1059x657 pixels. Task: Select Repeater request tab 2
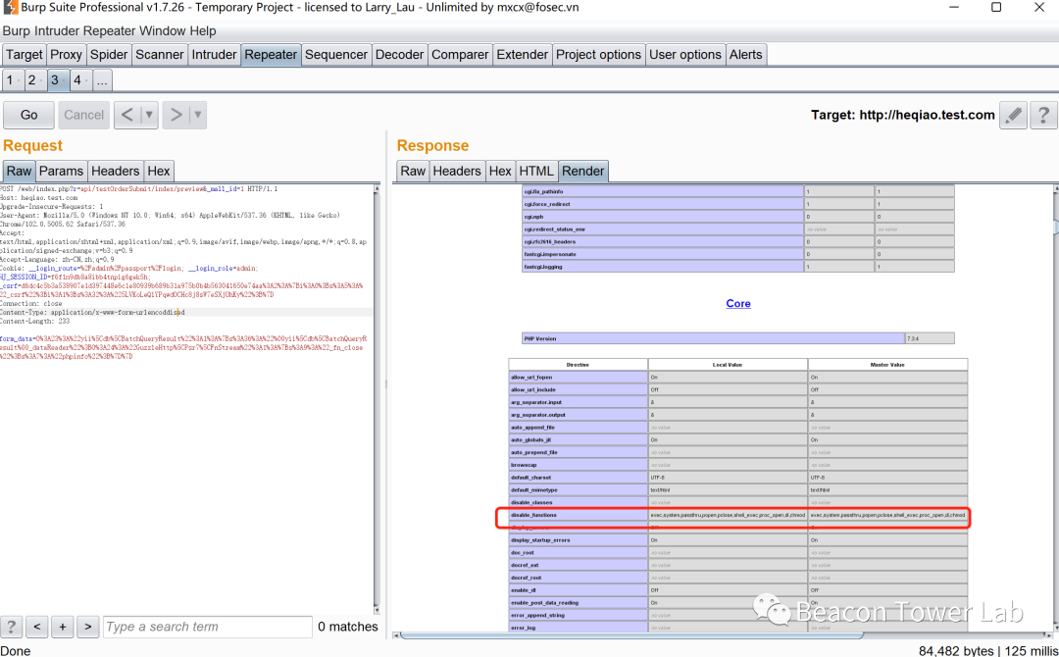point(33,80)
